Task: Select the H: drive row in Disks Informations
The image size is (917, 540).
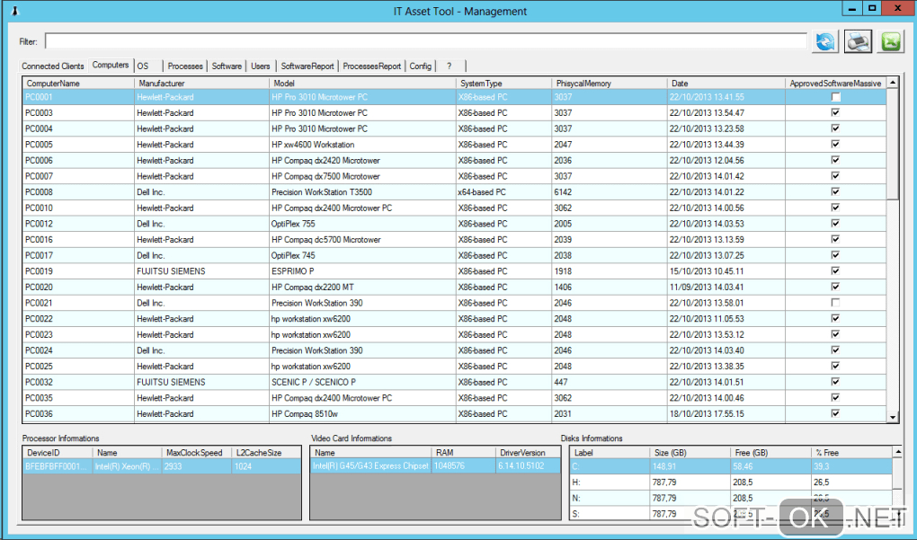Action: point(611,483)
